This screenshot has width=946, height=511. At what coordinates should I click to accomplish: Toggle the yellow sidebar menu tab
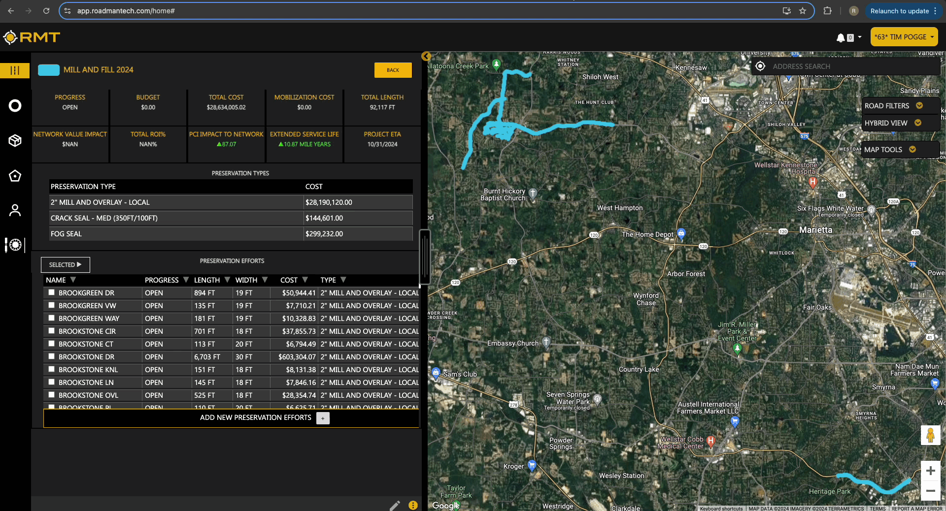[15, 70]
